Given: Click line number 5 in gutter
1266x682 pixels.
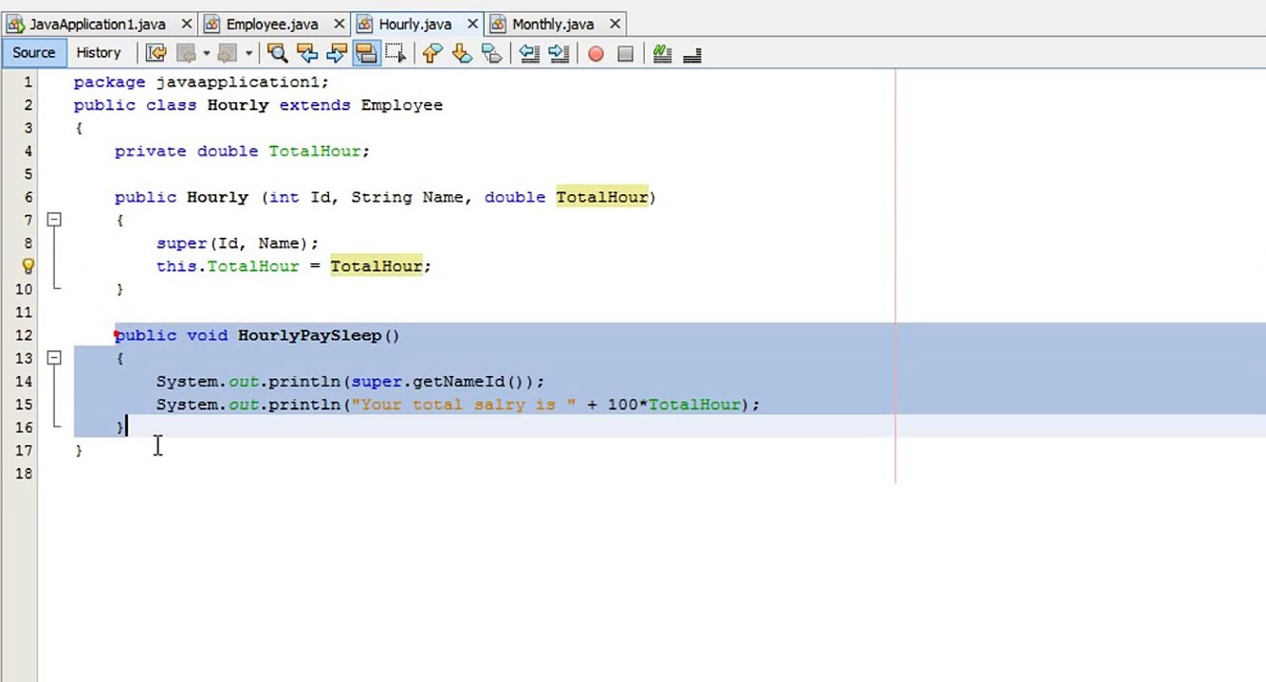Looking at the screenshot, I should tap(28, 174).
